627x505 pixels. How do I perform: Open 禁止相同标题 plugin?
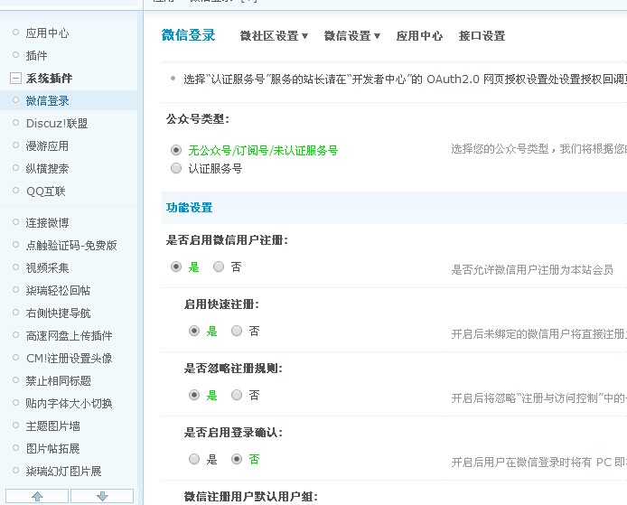58,380
